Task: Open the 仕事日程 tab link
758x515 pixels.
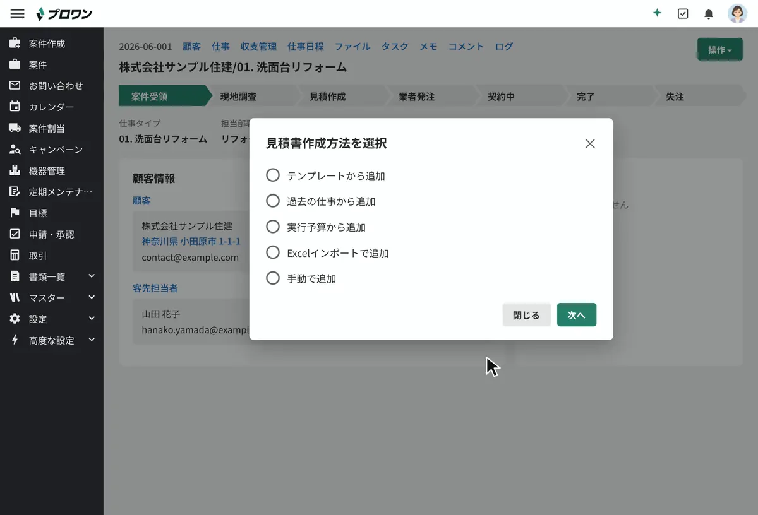Action: tap(306, 47)
